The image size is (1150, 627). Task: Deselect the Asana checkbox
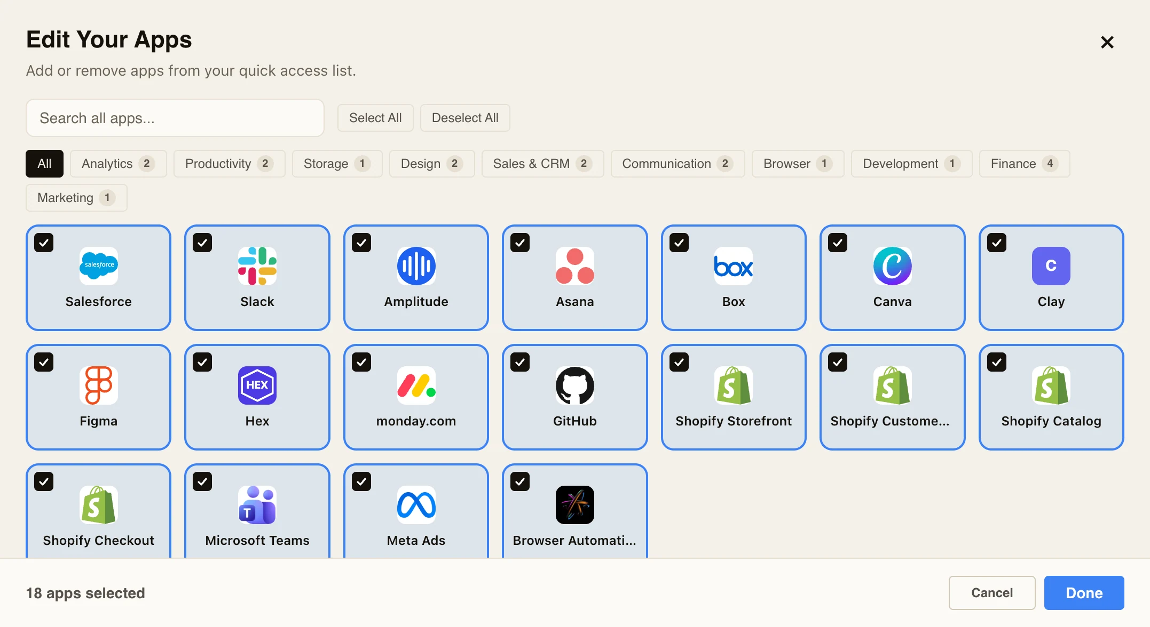(520, 243)
